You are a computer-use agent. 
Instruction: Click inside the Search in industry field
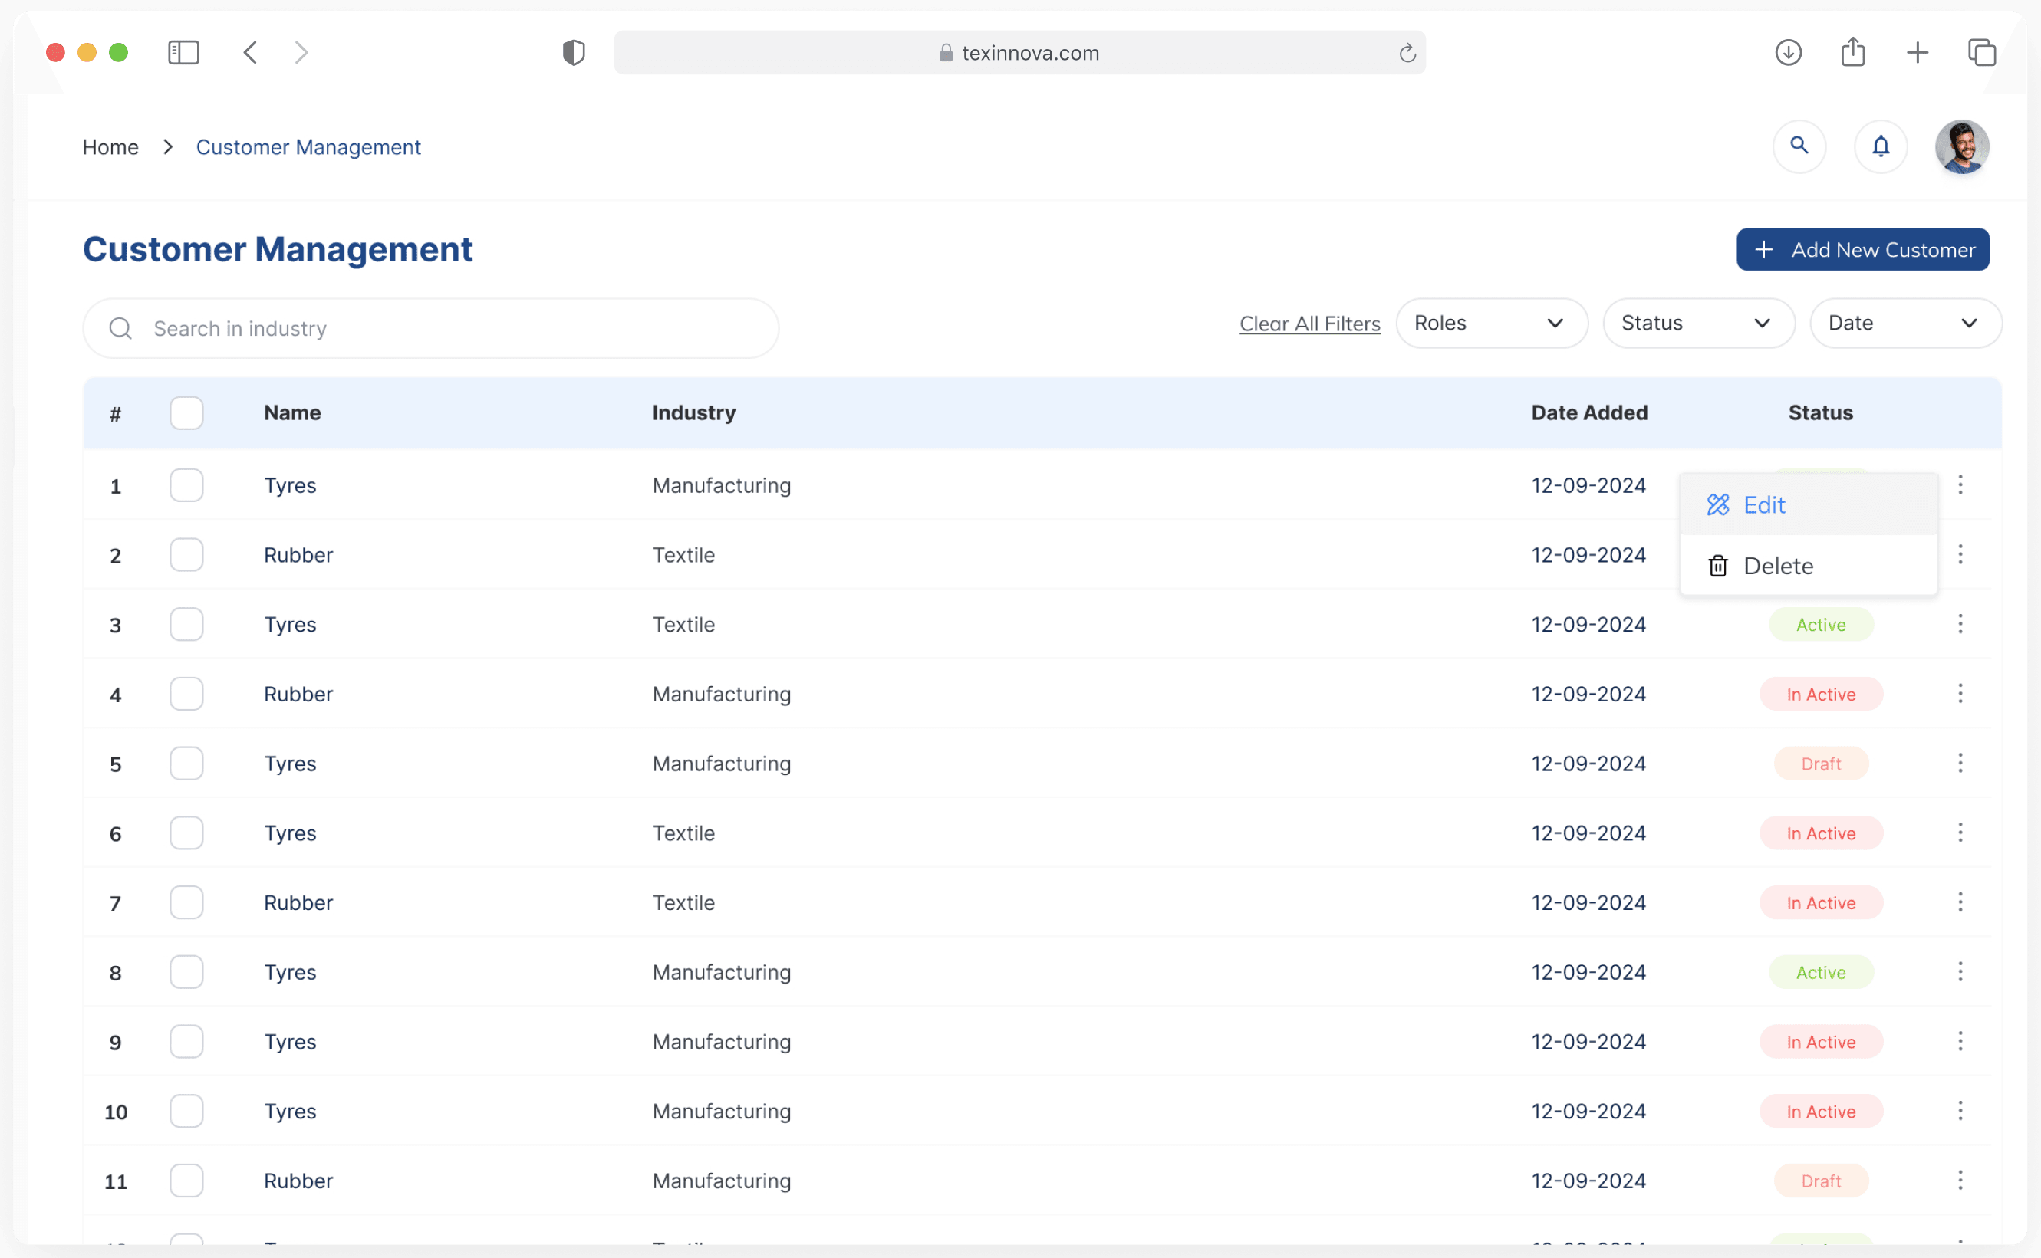416,328
